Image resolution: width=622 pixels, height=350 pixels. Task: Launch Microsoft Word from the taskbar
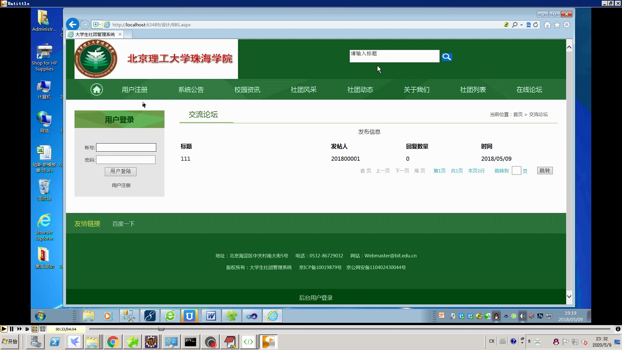click(x=210, y=316)
